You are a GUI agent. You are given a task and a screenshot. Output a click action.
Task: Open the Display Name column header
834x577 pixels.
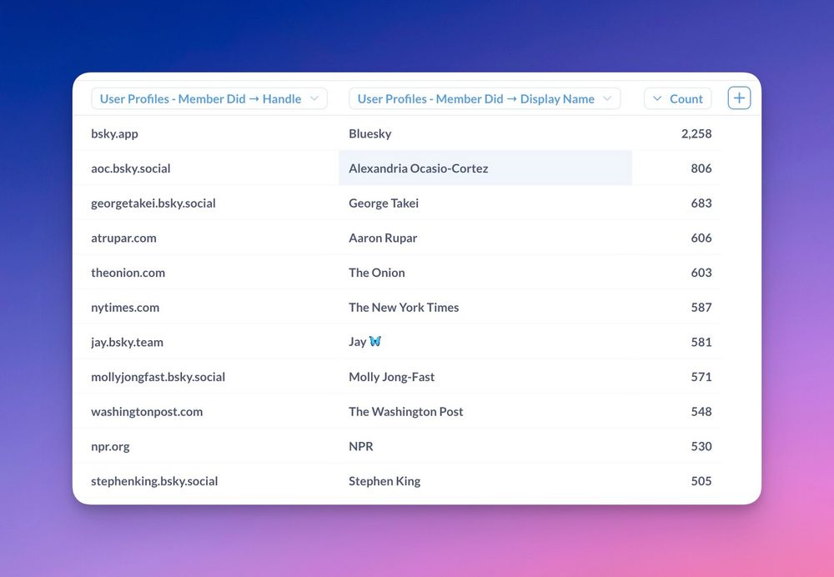[x=485, y=99]
